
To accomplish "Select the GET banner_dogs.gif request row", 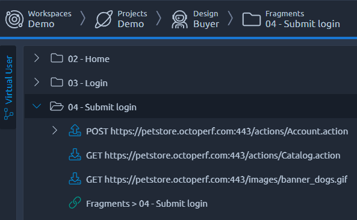I will (x=191, y=179).
